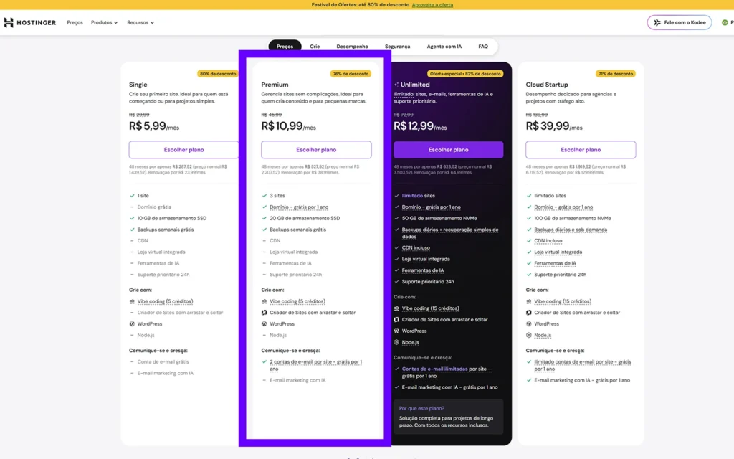Click the Unlimited sparkle icon
This screenshot has width=734, height=459.
396,85
